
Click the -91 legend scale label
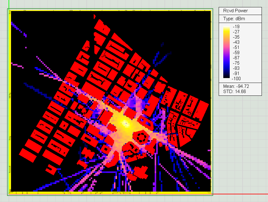(x=236, y=73)
